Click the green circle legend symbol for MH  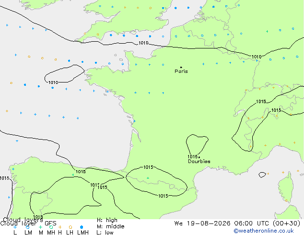click(x=51, y=227)
